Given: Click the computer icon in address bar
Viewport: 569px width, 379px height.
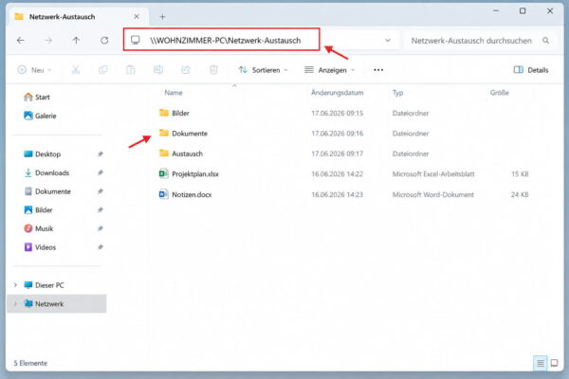Looking at the screenshot, I should pos(136,40).
